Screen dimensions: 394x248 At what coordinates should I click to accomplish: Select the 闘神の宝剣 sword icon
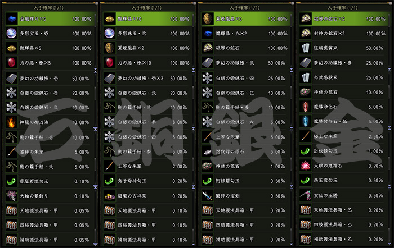point(208,196)
